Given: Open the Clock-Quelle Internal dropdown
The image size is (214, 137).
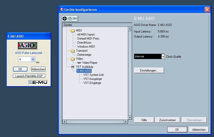Looking at the screenshot, I should (x=163, y=56).
